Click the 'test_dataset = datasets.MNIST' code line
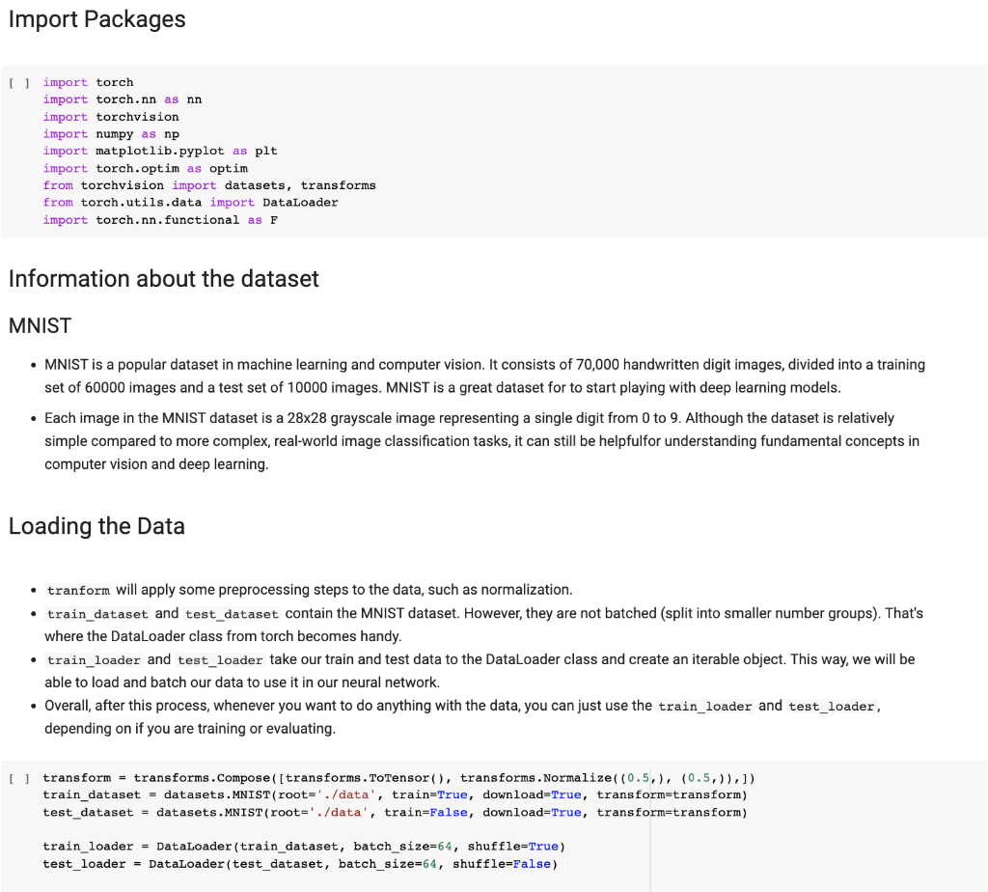This screenshot has height=892, width=988. pos(395,813)
